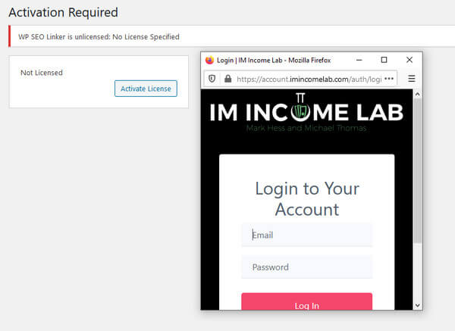Maximize the Firefox login window
This screenshot has width=455, height=331.
[384, 60]
